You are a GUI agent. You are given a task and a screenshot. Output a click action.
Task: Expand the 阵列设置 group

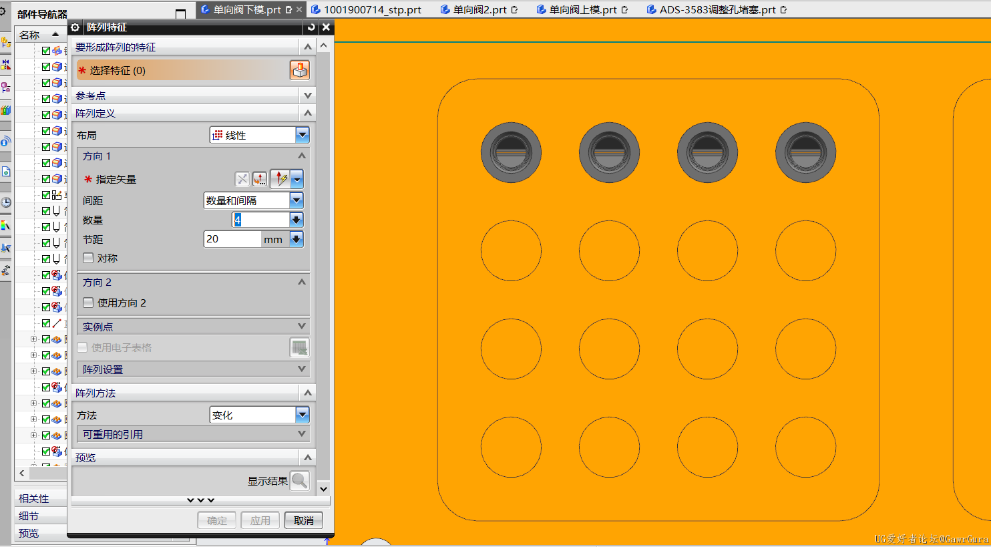[302, 369]
